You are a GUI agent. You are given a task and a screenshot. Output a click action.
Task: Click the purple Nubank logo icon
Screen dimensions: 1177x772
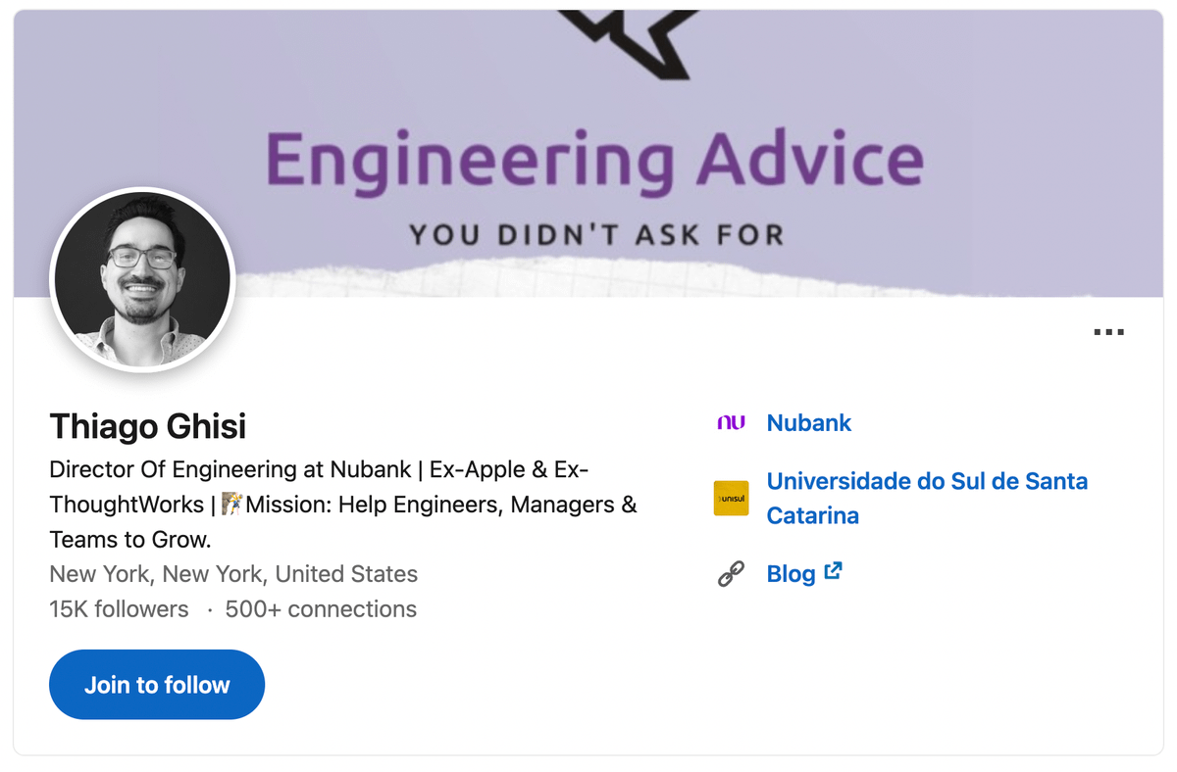tap(731, 423)
